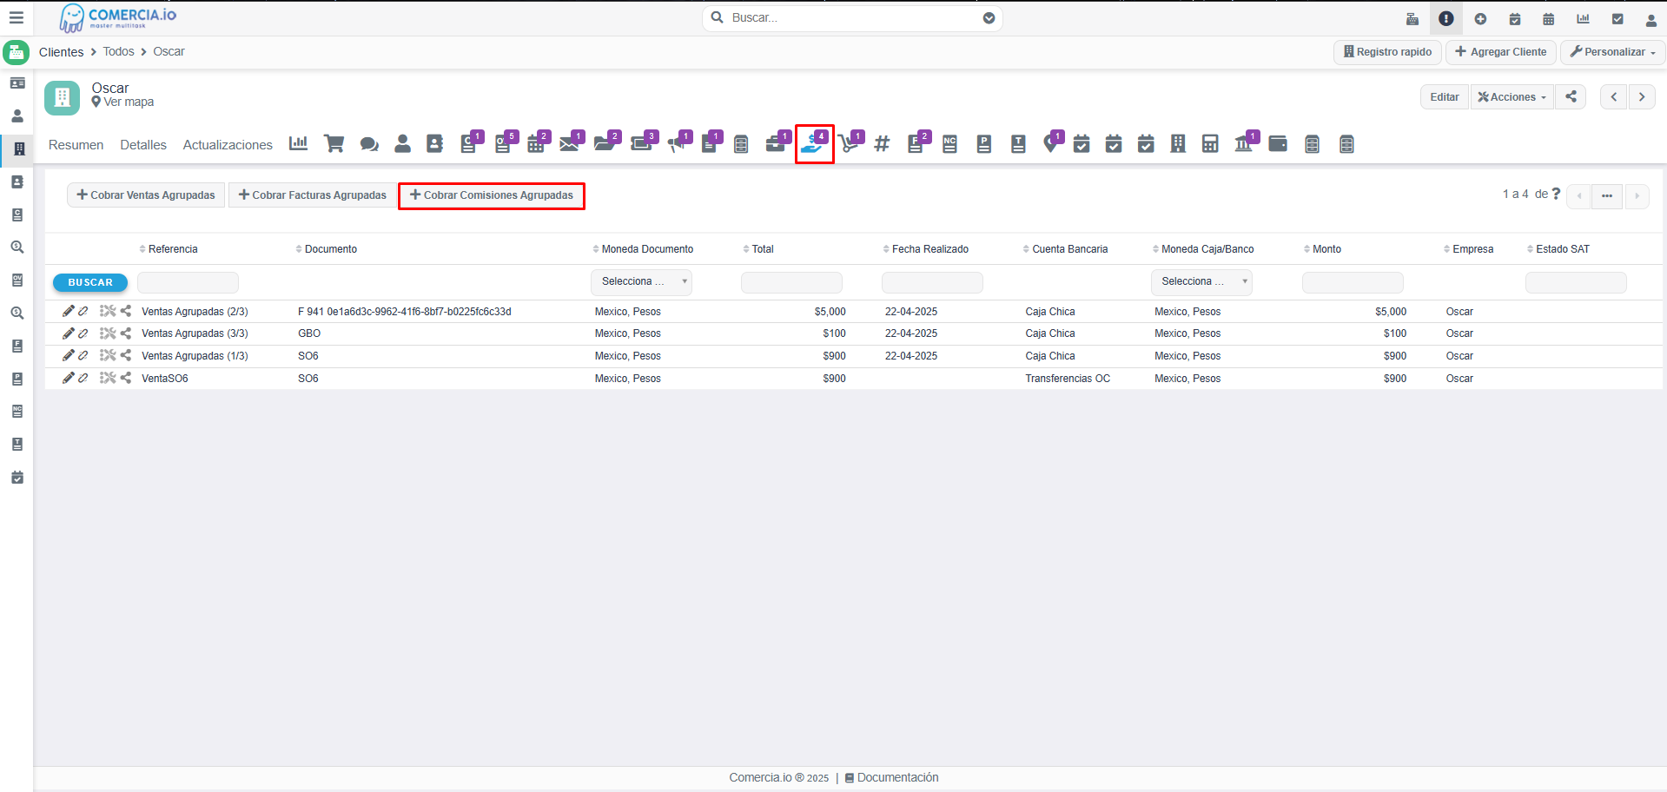Focus the Referencia filter field
Image resolution: width=1667 pixels, height=792 pixels.
[x=188, y=282]
